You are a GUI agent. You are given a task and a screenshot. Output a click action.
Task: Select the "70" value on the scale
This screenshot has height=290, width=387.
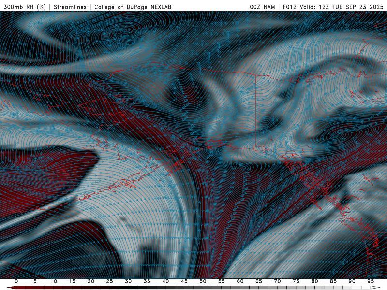pyautogui.click(x=277, y=281)
